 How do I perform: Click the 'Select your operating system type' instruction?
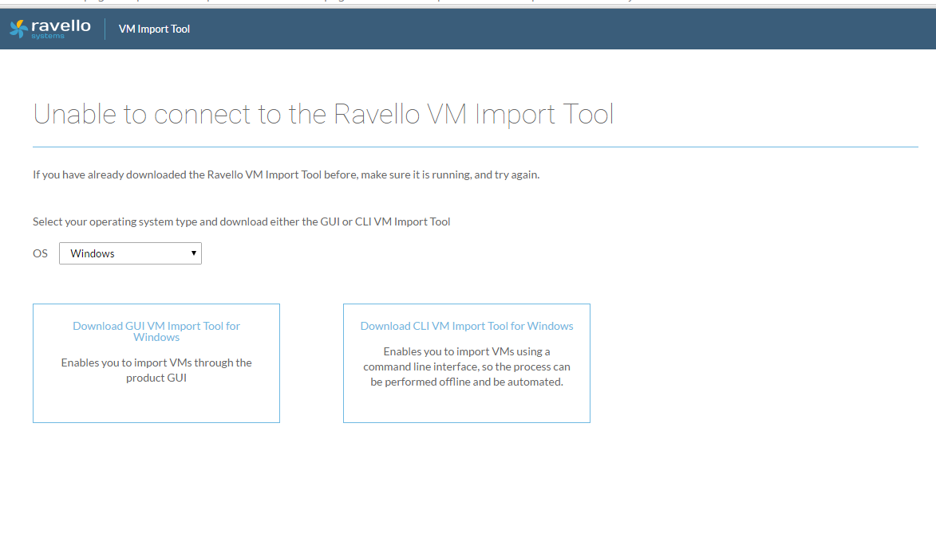point(241,221)
